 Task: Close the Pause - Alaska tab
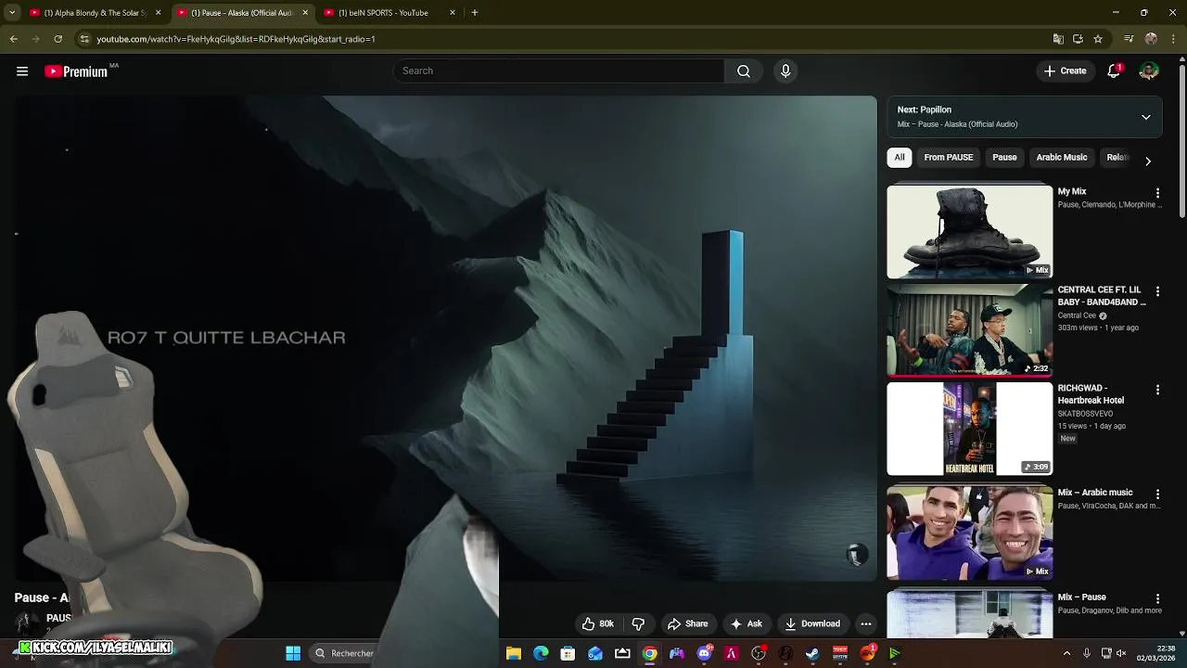305,13
